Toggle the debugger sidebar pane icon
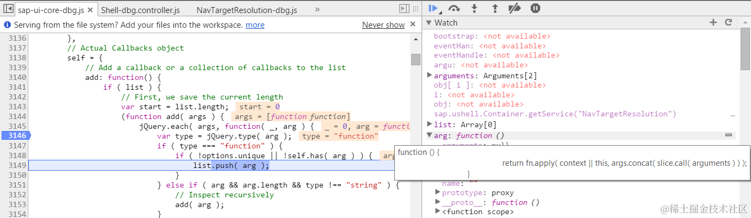 click(x=404, y=8)
